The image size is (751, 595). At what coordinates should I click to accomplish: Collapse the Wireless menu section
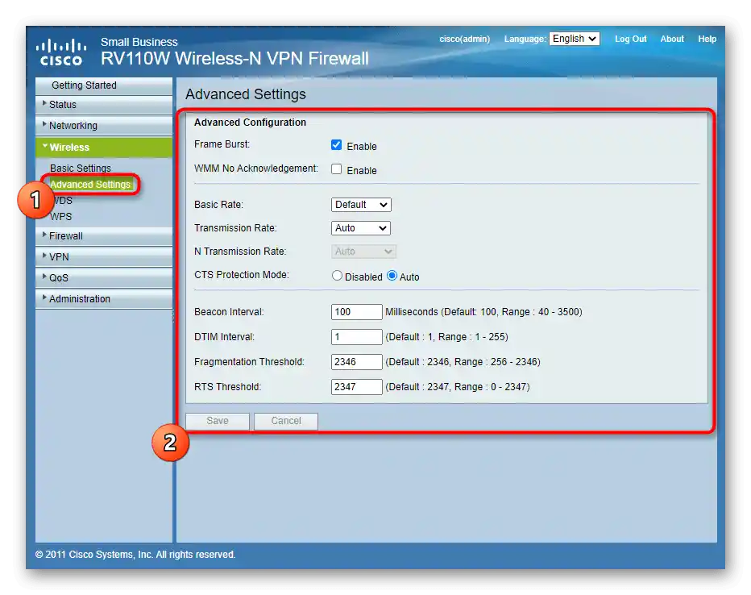(104, 147)
